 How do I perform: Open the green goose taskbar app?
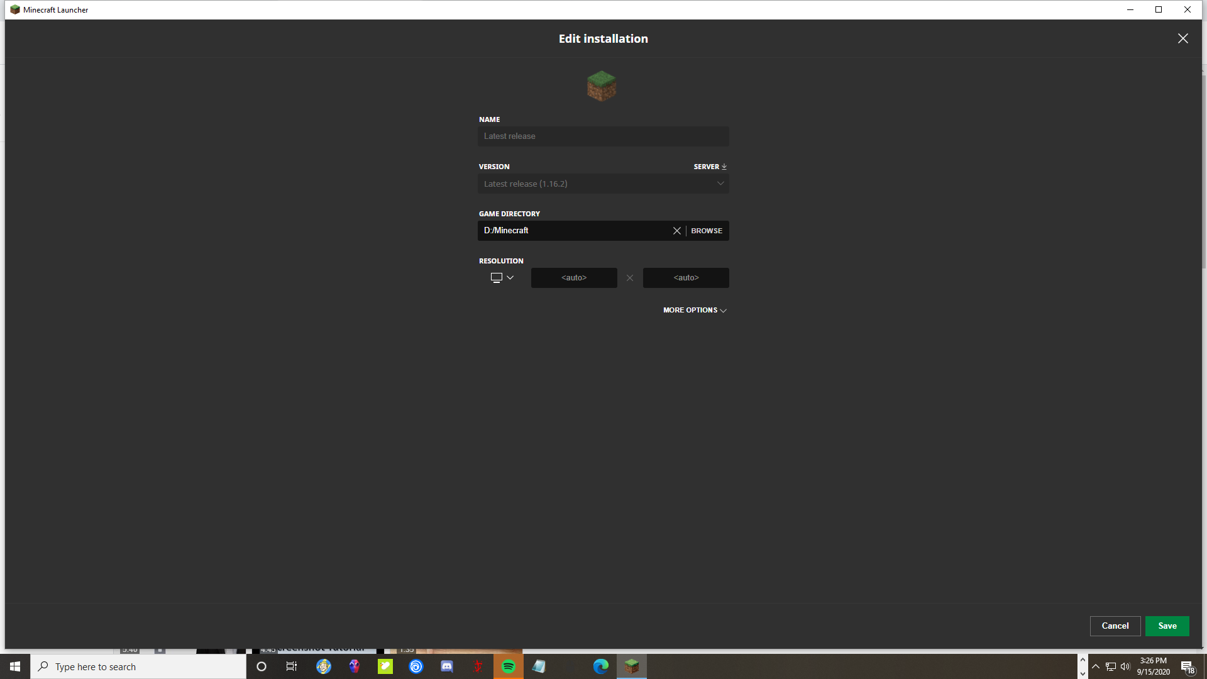[x=385, y=666]
